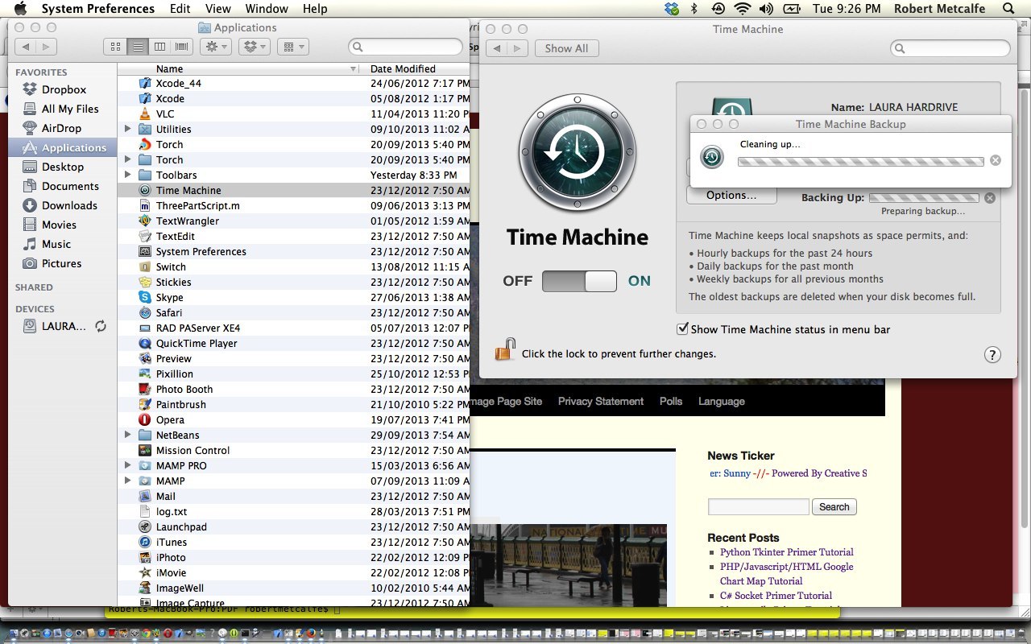Open Dropbox in Finder sidebar
This screenshot has width=1031, height=644.
coord(64,89)
